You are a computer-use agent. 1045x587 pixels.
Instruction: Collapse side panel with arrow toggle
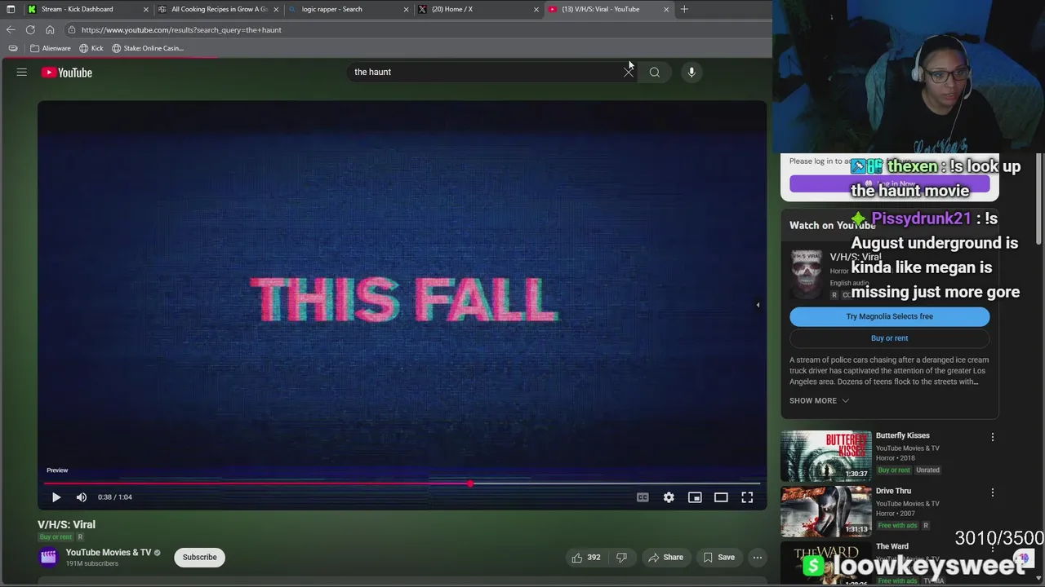758,305
